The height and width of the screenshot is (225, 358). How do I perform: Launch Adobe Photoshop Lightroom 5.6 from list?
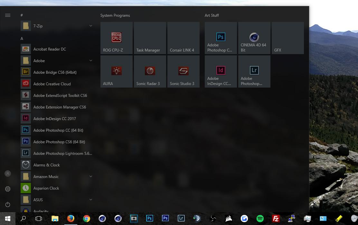[57, 153]
